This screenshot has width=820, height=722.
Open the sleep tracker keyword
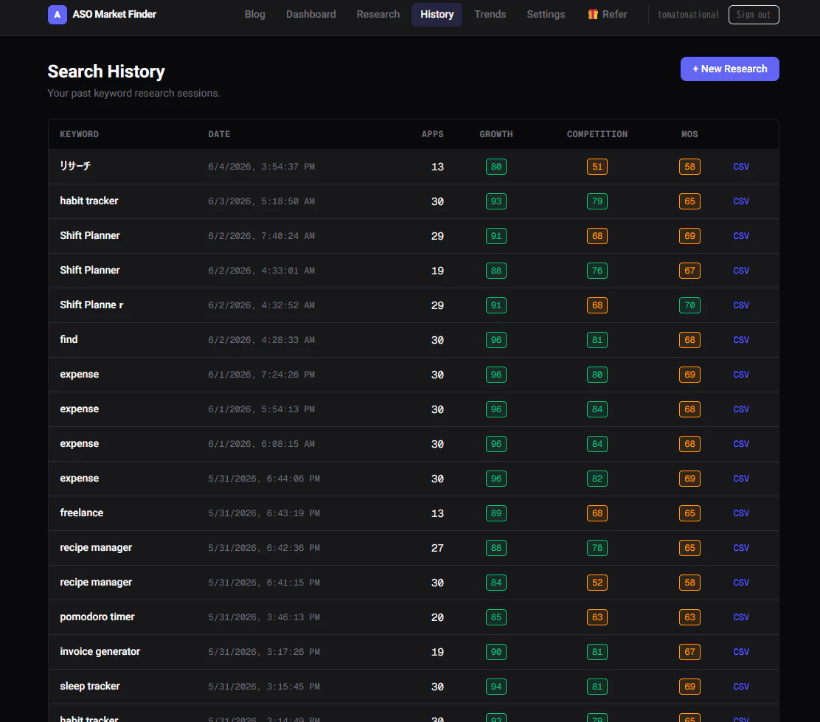[x=90, y=686]
